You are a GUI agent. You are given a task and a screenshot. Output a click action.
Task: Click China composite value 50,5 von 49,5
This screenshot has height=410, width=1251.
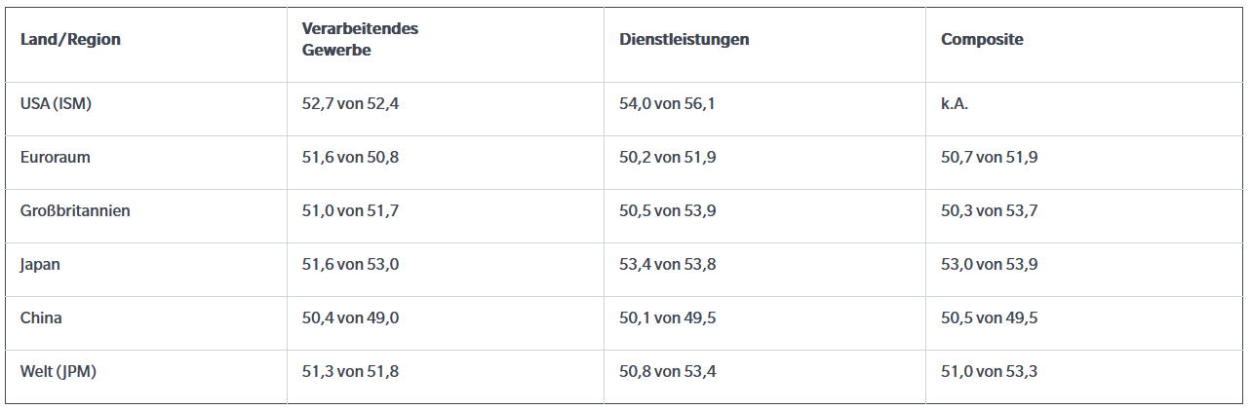coord(989,317)
